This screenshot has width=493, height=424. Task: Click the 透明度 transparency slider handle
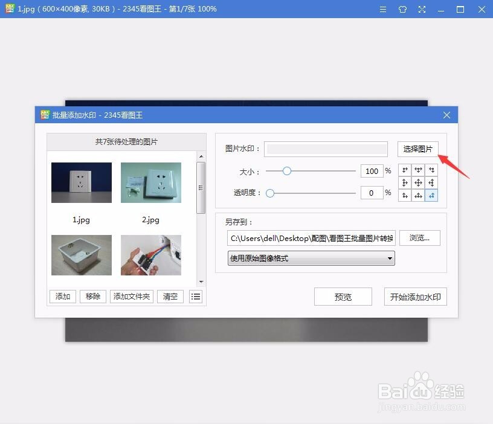pyautogui.click(x=270, y=193)
